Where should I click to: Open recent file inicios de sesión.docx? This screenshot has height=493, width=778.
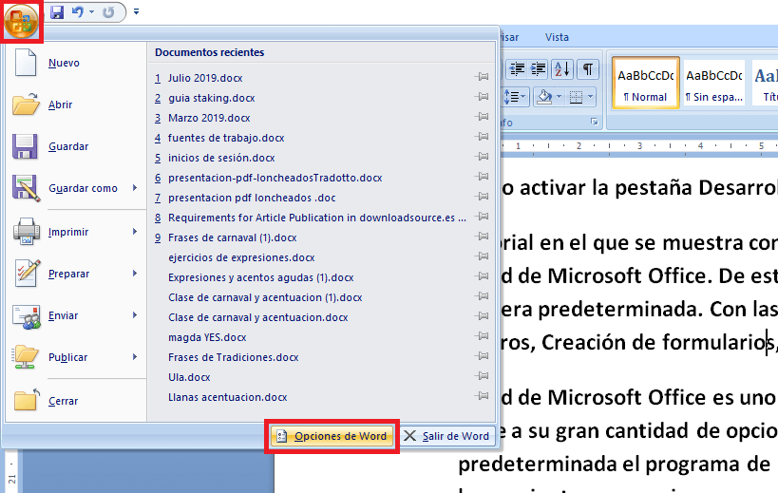[x=221, y=158]
